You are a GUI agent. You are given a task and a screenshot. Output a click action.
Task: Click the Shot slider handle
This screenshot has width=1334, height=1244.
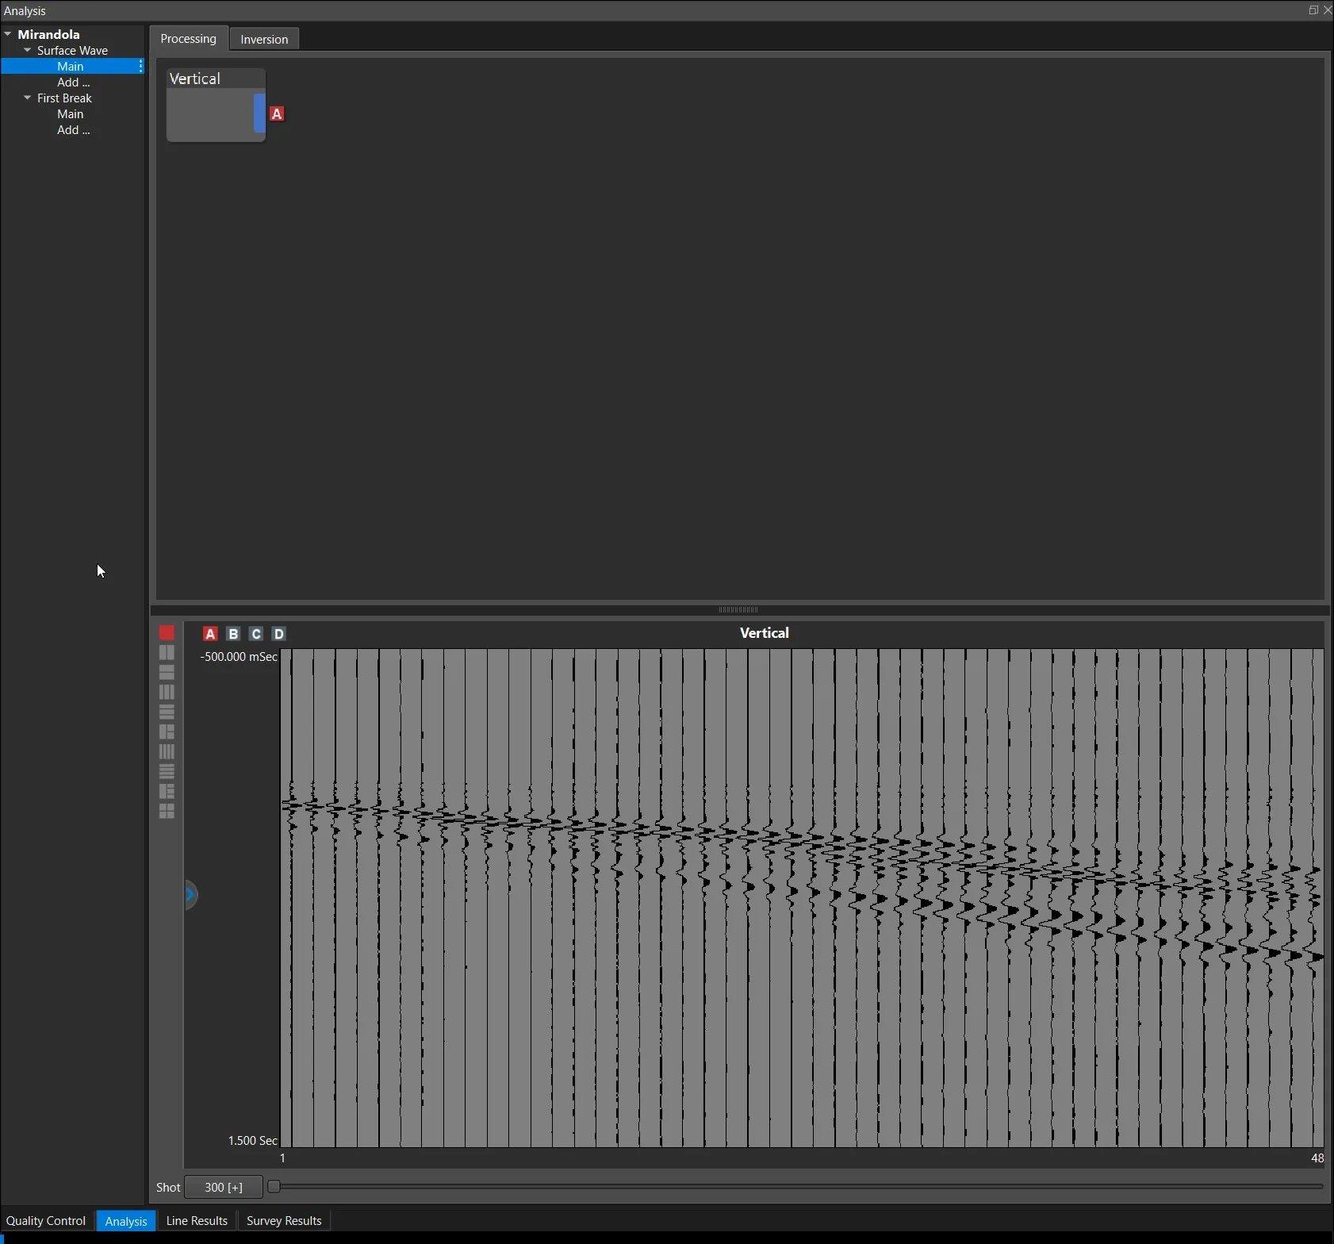pos(274,1187)
